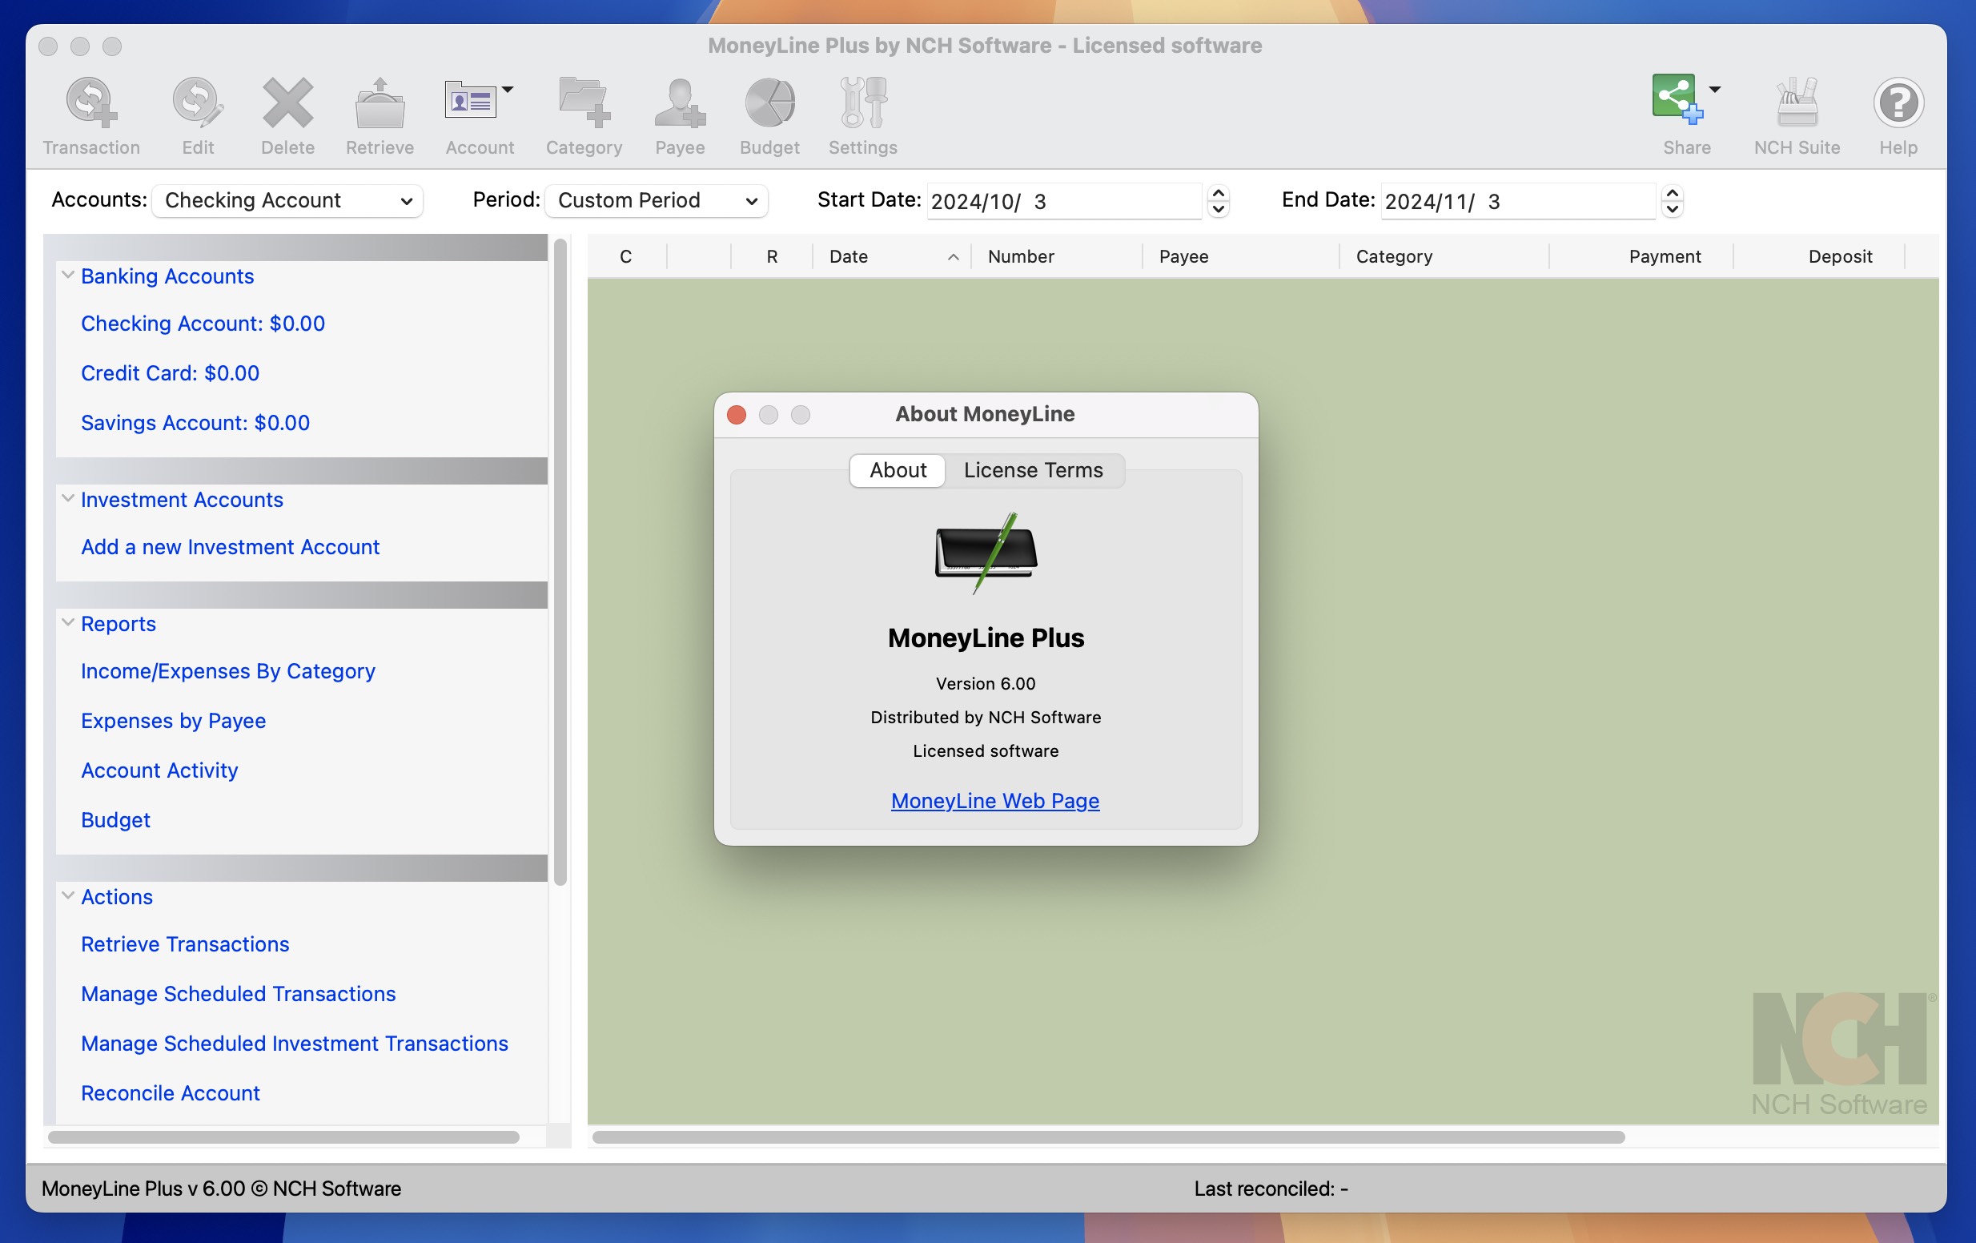The image size is (1976, 1243).
Task: Click the Deposit column header
Action: (1819, 256)
